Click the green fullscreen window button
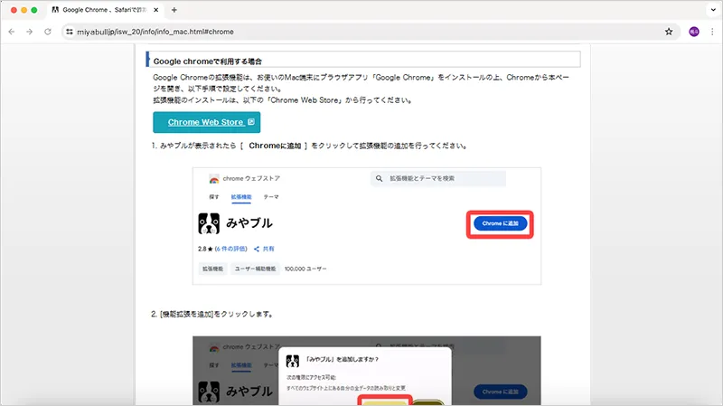The image size is (723, 406). click(x=34, y=10)
